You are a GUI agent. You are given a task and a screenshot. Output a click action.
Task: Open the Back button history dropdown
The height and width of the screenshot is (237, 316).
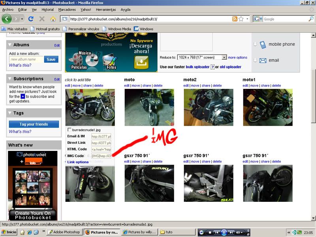tap(22, 19)
